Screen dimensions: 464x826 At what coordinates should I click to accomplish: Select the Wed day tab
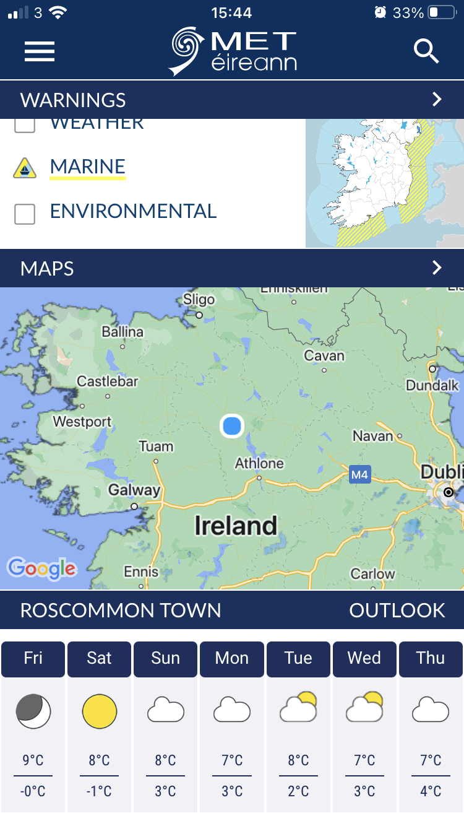pos(364,659)
